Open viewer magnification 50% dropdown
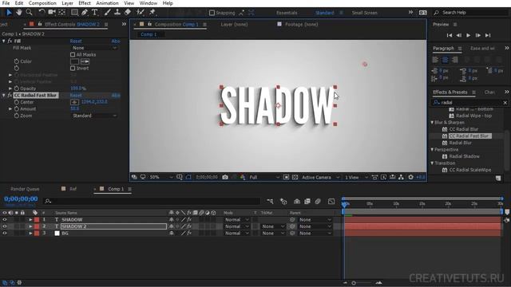511x287 pixels. pos(160,177)
